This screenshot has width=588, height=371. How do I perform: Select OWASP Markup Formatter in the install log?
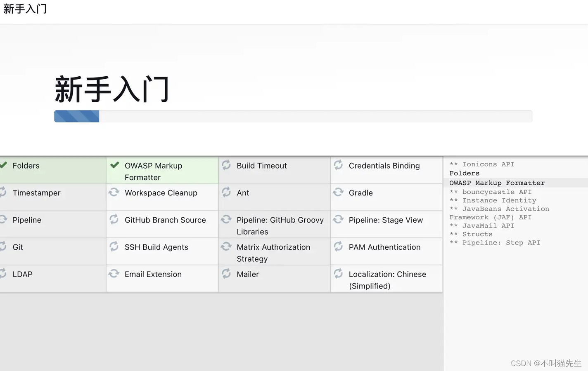(x=497, y=183)
